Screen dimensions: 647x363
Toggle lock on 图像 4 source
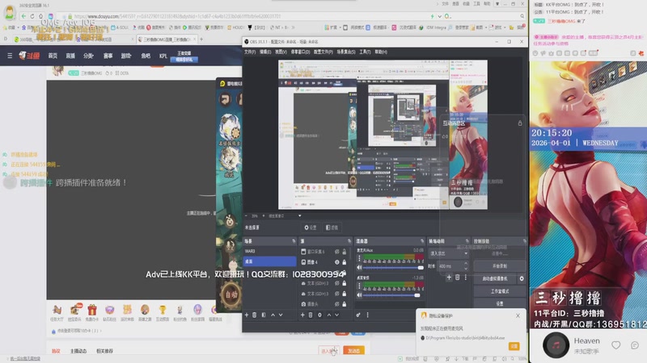click(345, 262)
